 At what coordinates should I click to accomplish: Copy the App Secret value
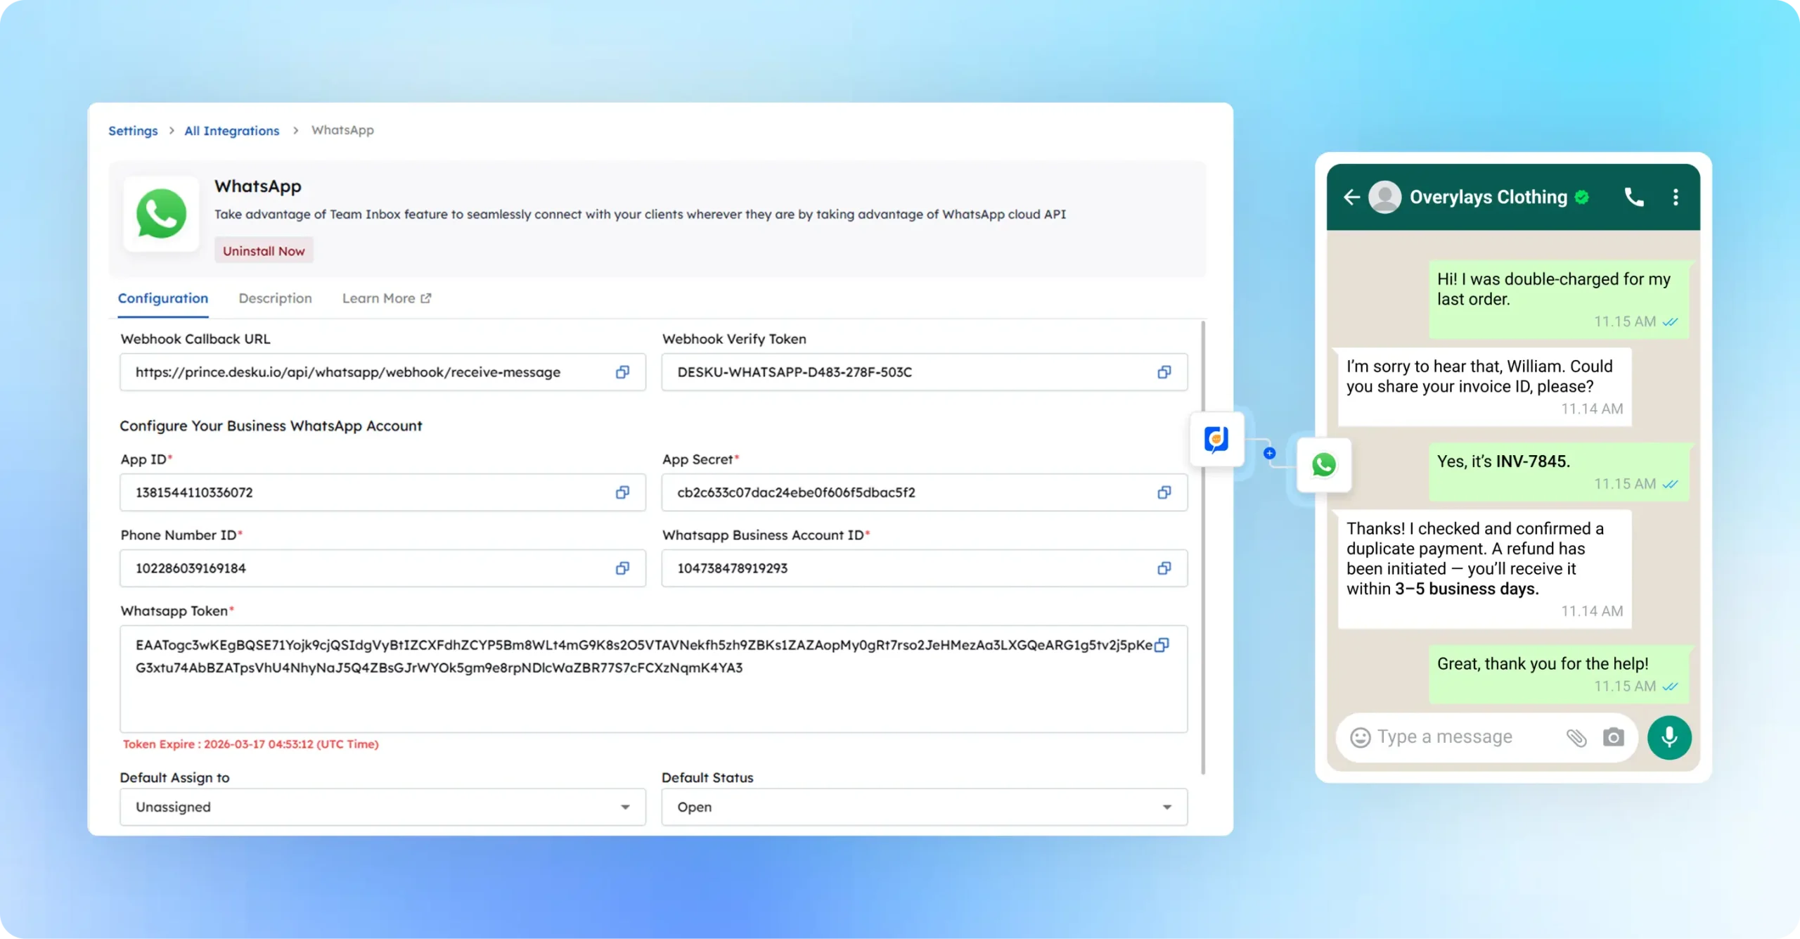coord(1164,492)
